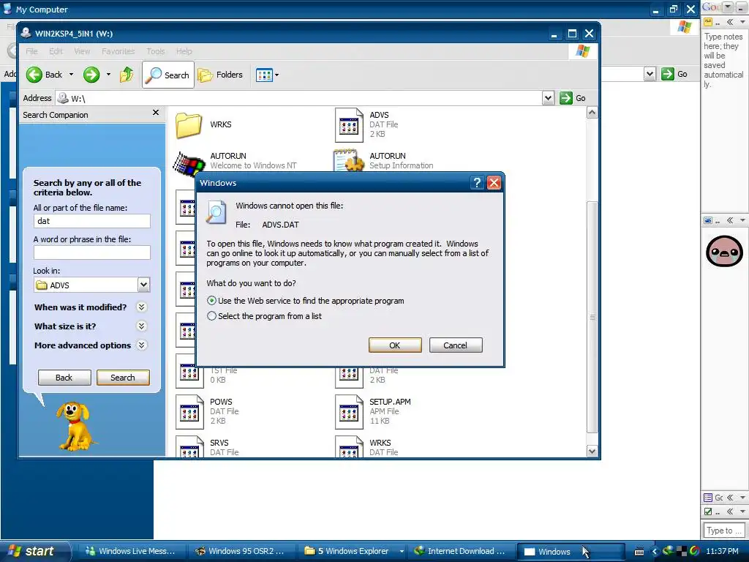Click the file list scrollbar thumb
Viewport: 749px width, 562px height.
pyautogui.click(x=592, y=318)
